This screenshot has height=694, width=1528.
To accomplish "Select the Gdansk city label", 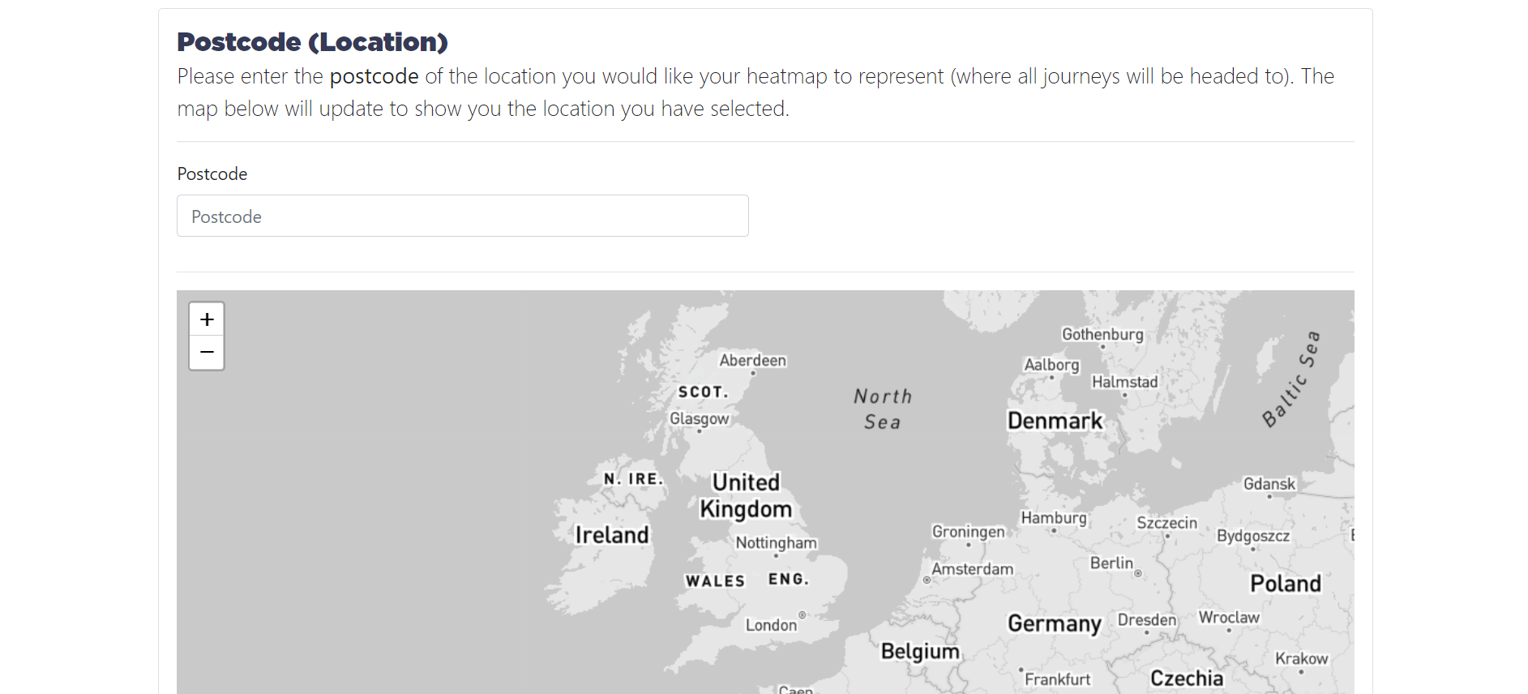I will [x=1269, y=484].
